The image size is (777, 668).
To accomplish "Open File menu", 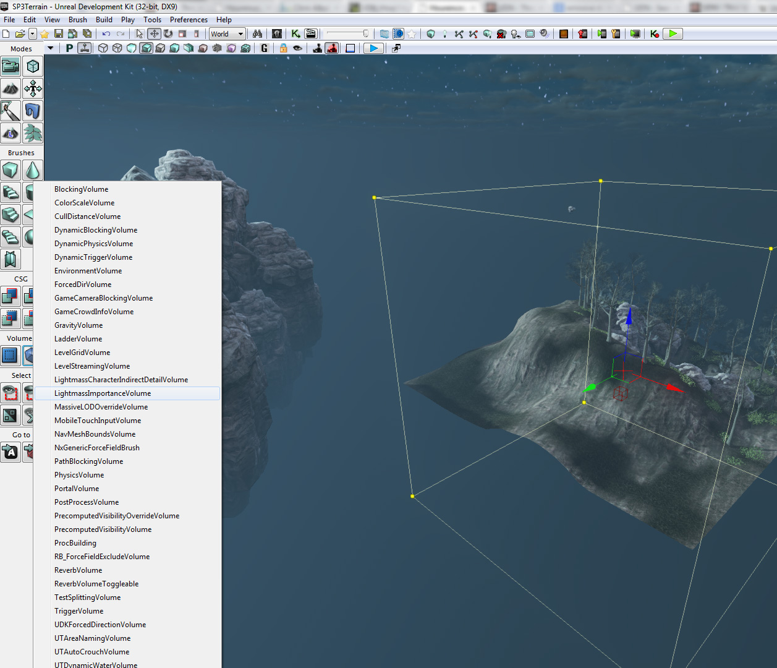I will pyautogui.click(x=9, y=20).
